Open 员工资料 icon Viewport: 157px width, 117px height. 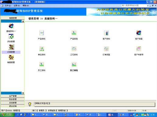click(x=42, y=64)
